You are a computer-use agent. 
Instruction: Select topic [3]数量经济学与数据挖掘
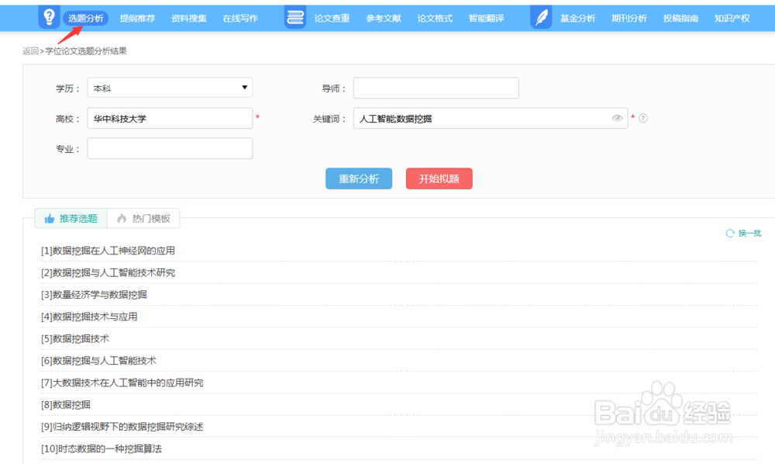pyautogui.click(x=94, y=295)
